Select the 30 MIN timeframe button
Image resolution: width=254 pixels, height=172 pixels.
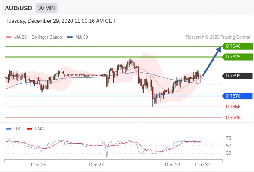[46, 8]
